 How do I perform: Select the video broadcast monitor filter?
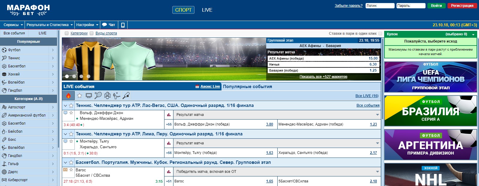pos(89,96)
